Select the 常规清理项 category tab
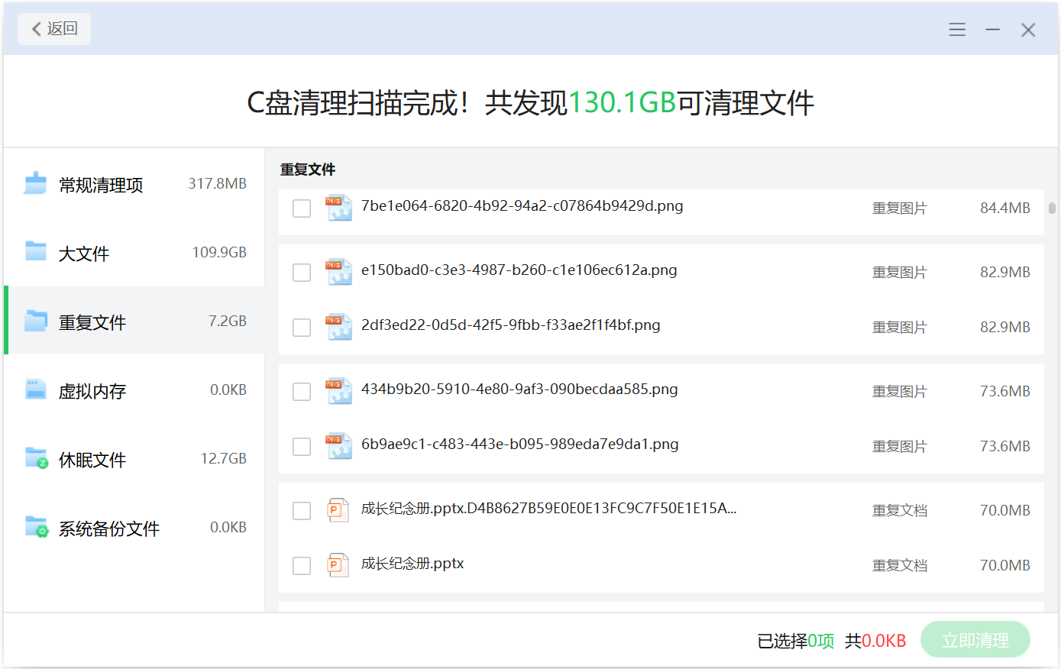This screenshot has height=669, width=1061. pyautogui.click(x=134, y=184)
